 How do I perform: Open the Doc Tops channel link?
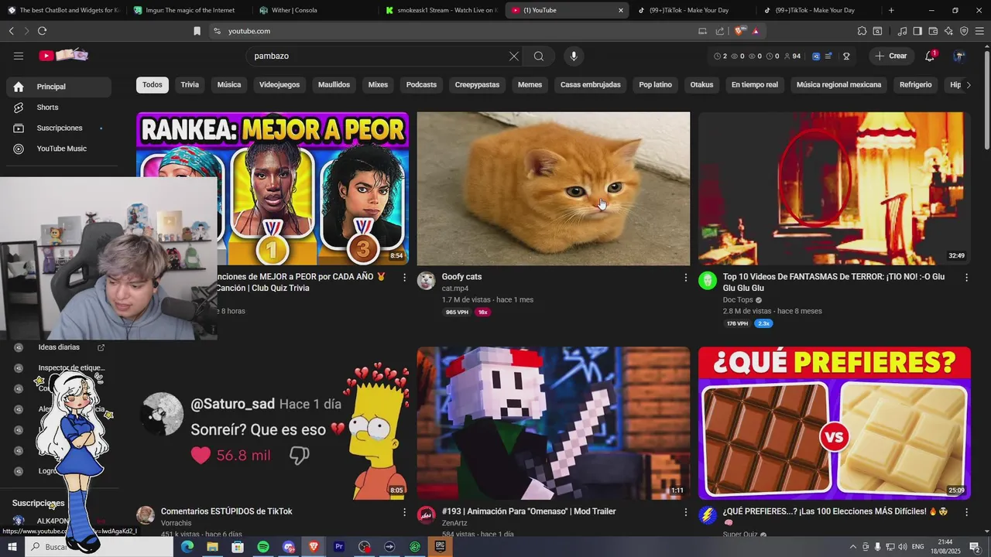(x=738, y=300)
